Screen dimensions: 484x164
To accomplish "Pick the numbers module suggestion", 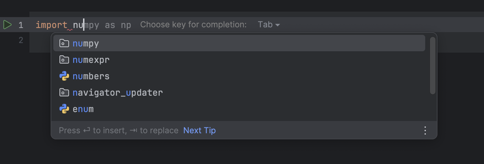I will (239, 76).
